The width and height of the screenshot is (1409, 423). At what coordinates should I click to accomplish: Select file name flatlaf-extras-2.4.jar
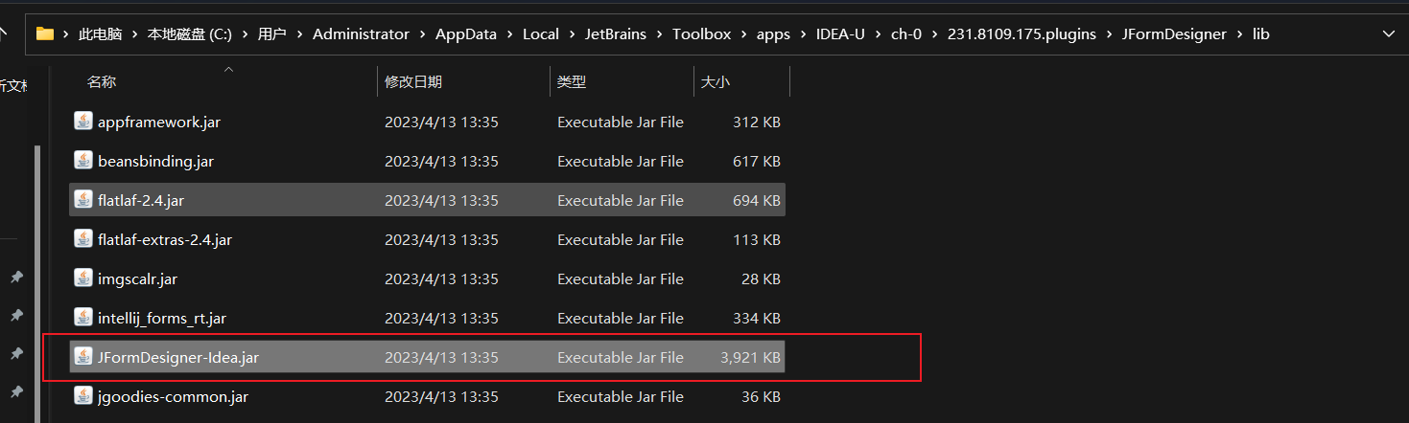pos(165,240)
